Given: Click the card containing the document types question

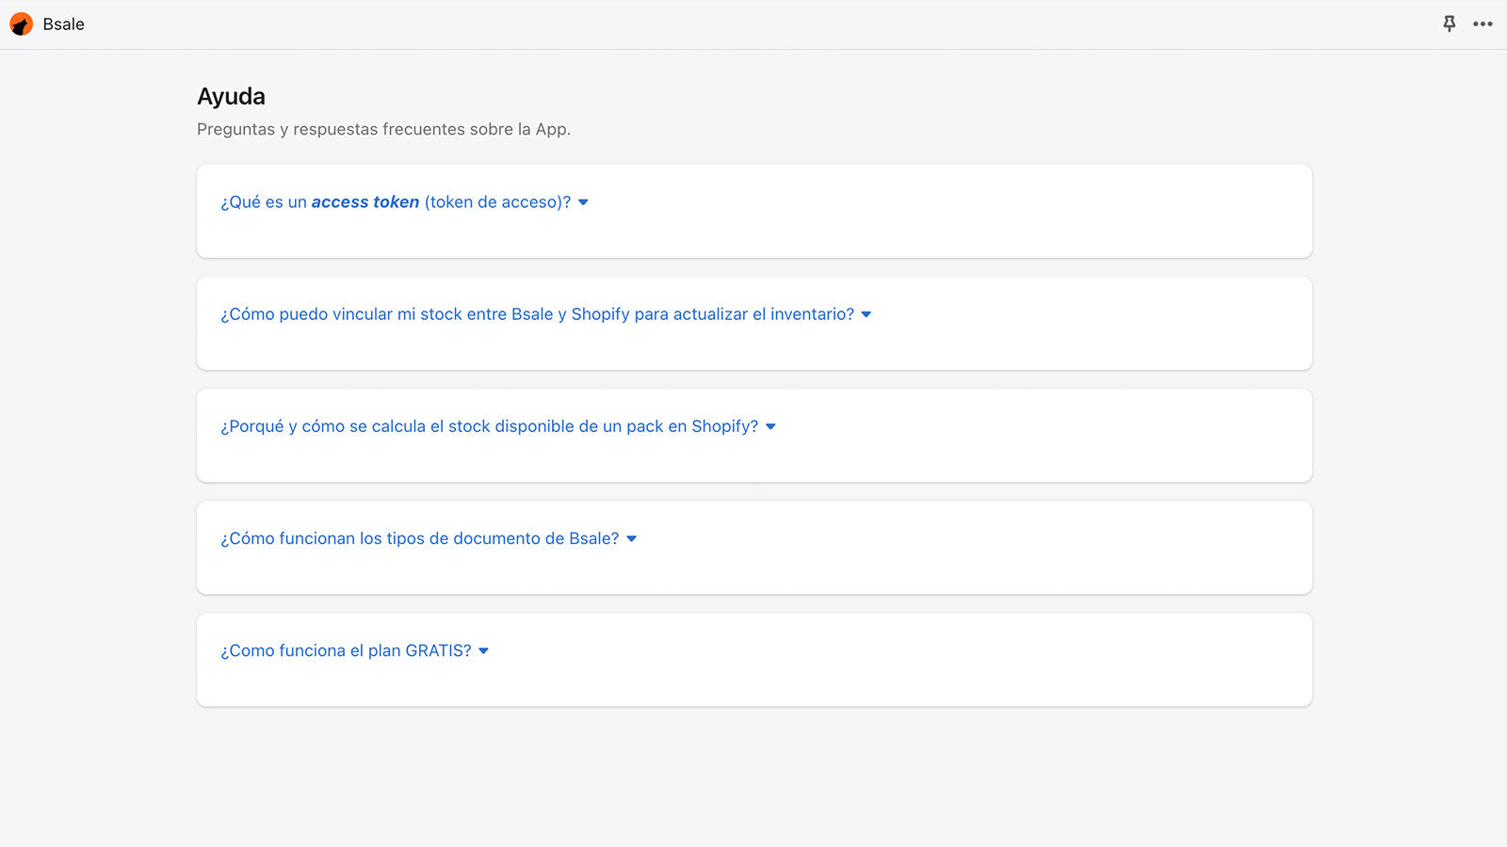Looking at the screenshot, I should click(x=753, y=548).
